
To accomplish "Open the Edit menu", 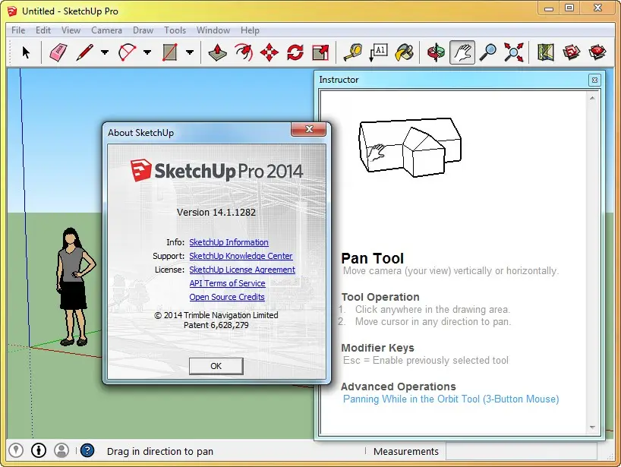I will point(43,30).
